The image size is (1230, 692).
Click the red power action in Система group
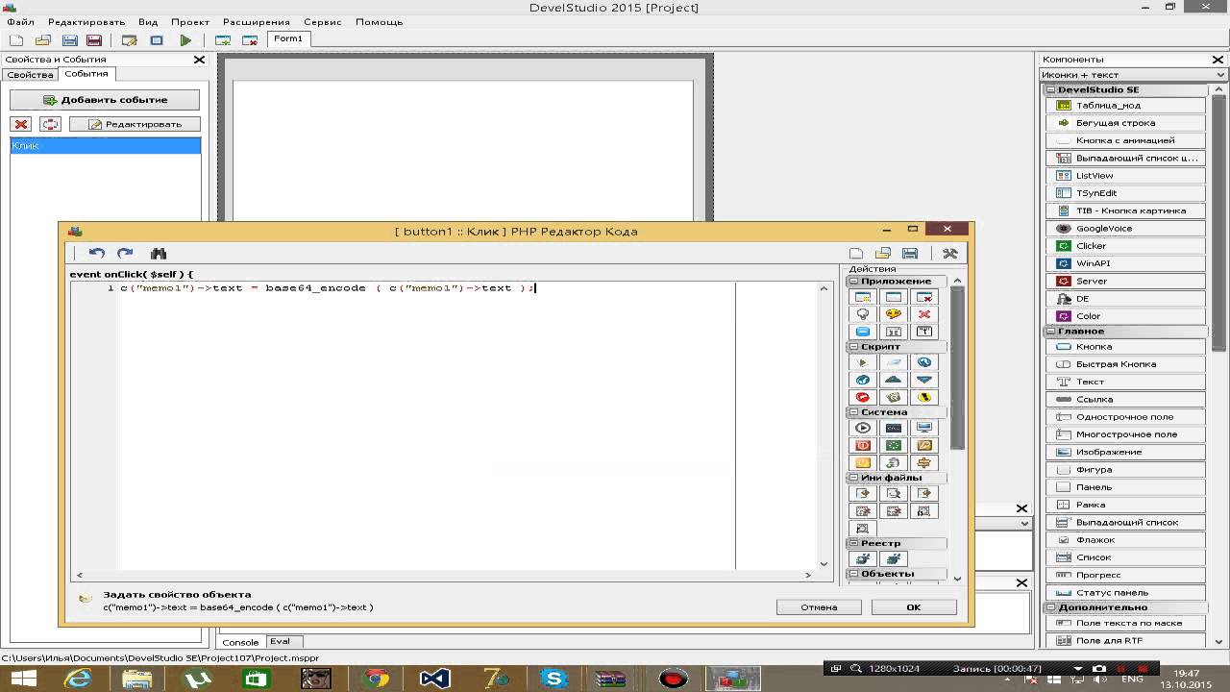click(x=863, y=445)
